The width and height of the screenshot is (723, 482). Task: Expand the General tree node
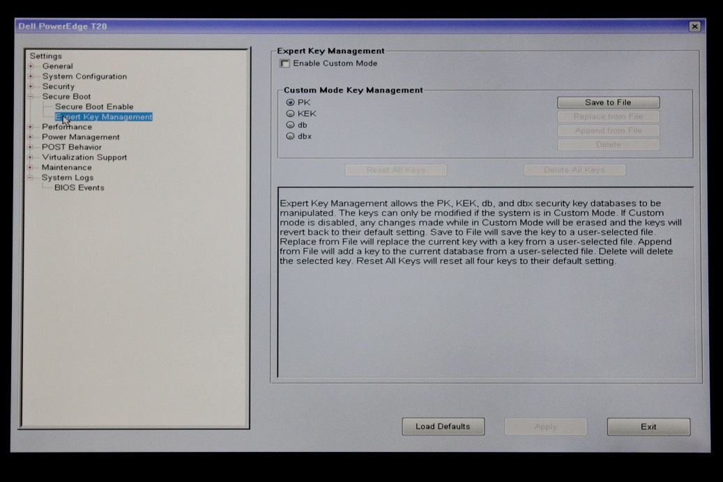click(31, 66)
